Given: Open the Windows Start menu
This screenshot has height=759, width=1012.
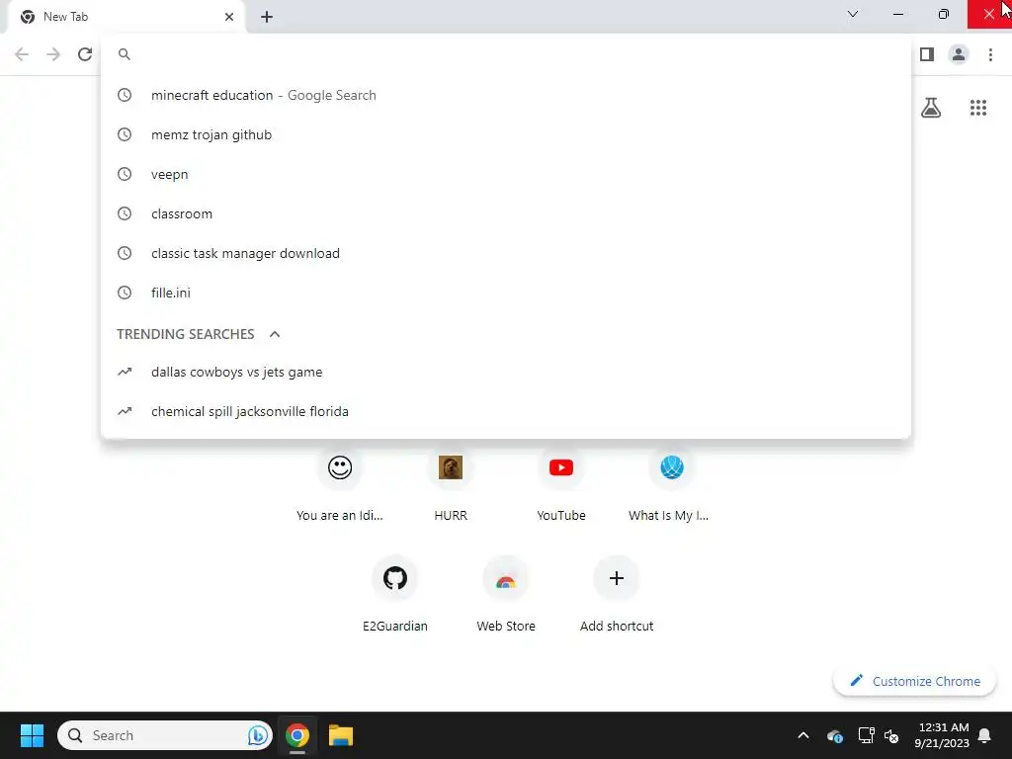Looking at the screenshot, I should point(32,735).
